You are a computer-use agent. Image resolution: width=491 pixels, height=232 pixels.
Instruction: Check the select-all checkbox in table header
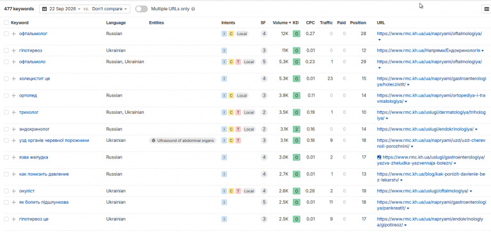tap(6, 22)
